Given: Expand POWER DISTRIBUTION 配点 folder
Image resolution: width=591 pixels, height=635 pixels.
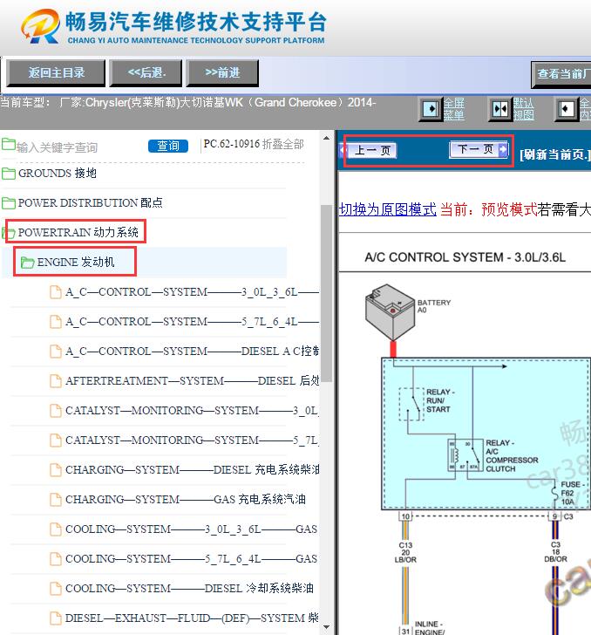Looking at the screenshot, I should [x=91, y=203].
